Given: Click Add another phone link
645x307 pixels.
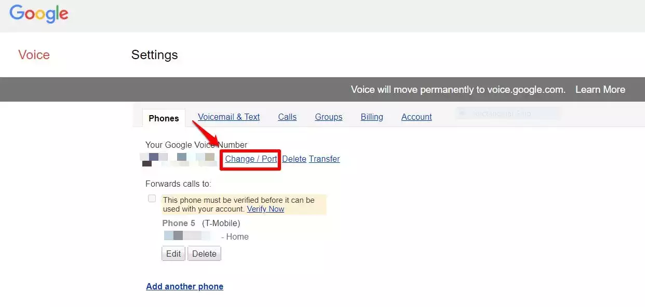Looking at the screenshot, I should 185,286.
